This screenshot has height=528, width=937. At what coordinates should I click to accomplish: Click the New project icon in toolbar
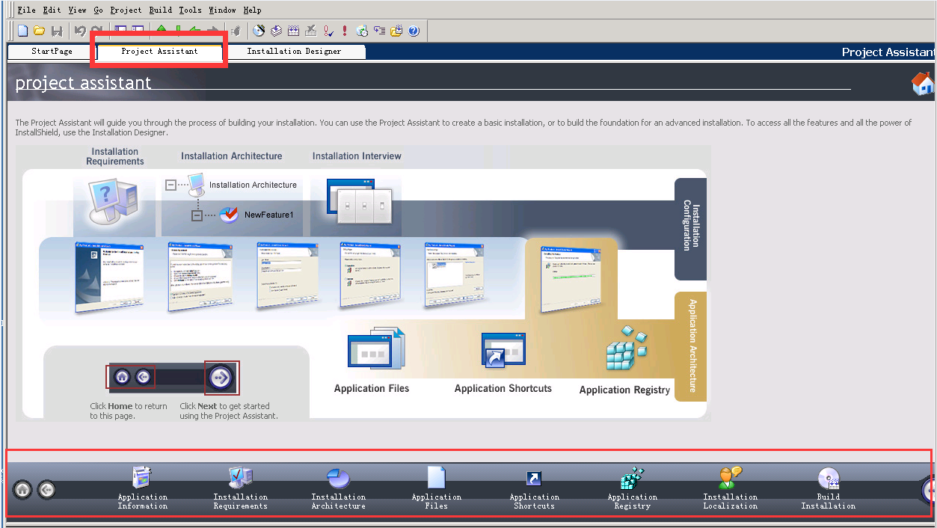(22, 31)
